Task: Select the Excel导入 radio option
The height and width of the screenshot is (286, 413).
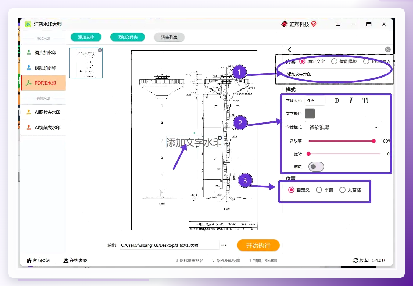Action: [366, 61]
